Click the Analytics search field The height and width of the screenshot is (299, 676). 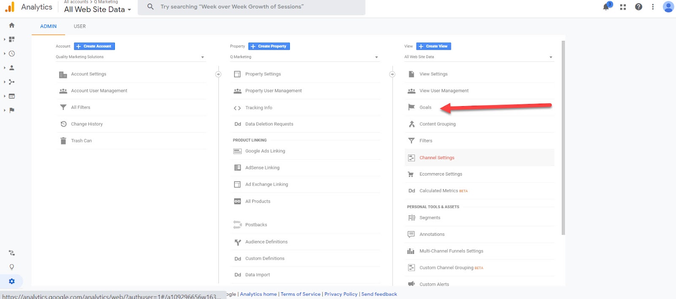253,7
